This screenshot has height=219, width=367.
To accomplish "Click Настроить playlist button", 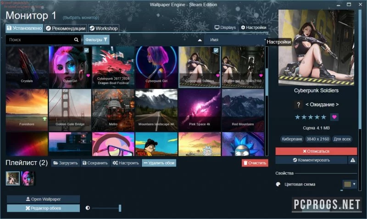I will pyautogui.click(x=126, y=163).
